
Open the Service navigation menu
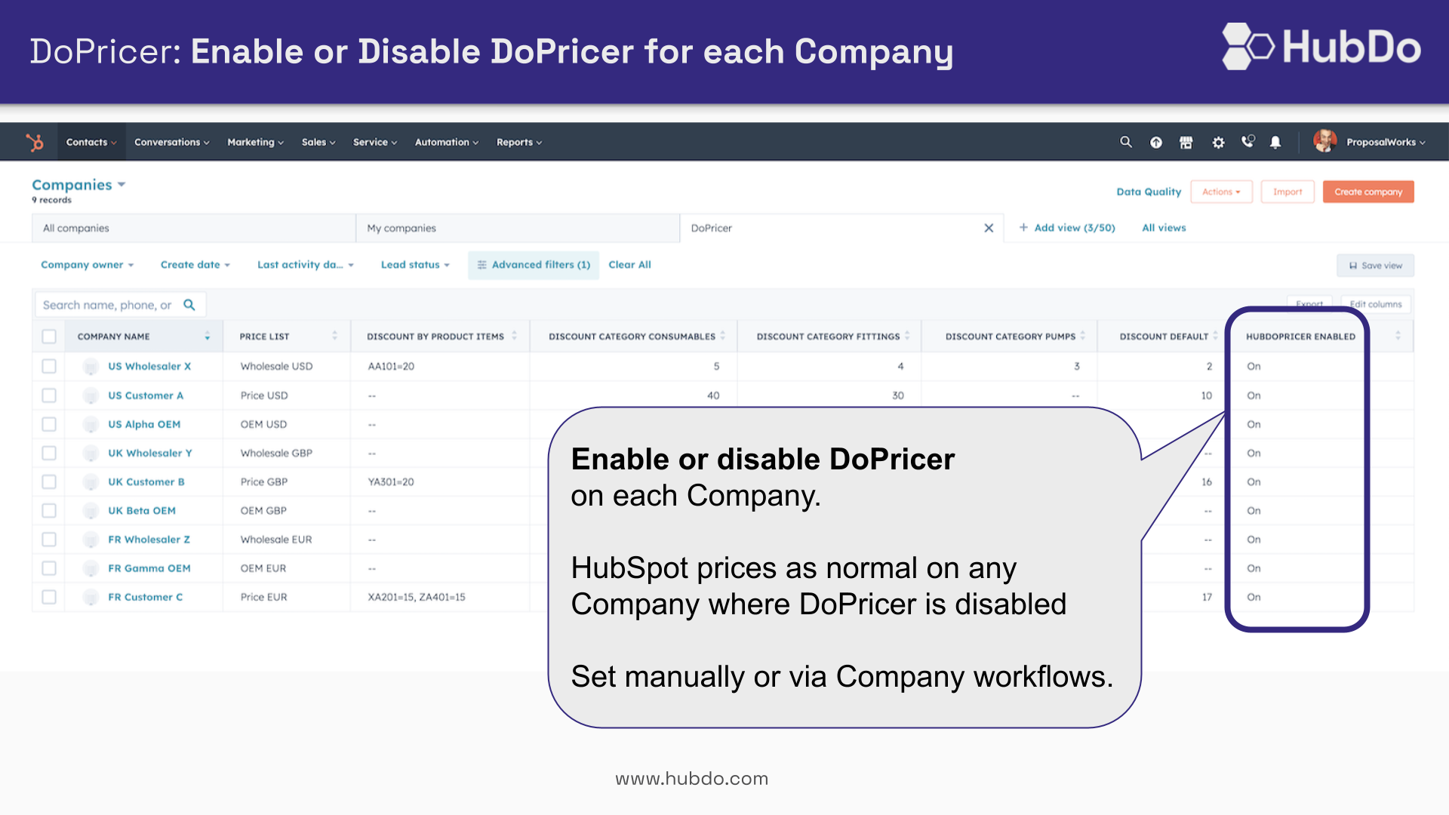pos(375,142)
